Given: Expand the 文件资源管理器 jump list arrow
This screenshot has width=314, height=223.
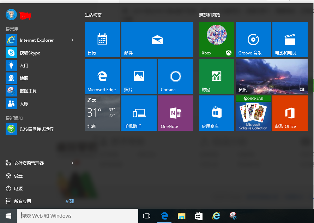Looking at the screenshot, I should click(x=72, y=163).
